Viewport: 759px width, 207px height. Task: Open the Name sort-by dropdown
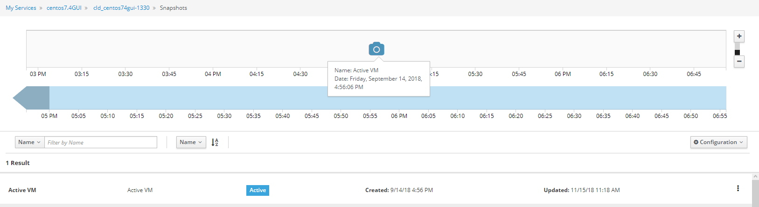[191, 142]
